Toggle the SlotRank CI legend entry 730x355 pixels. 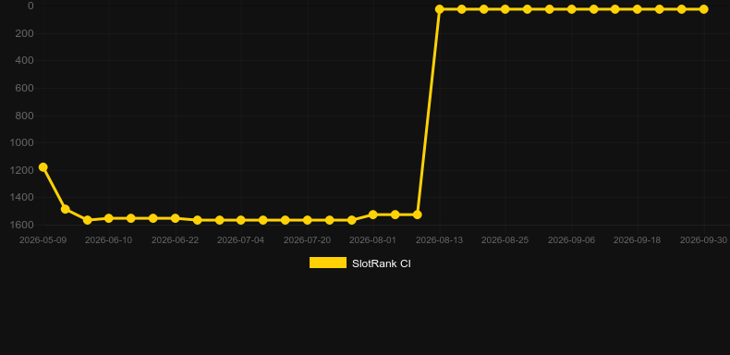[x=359, y=263]
